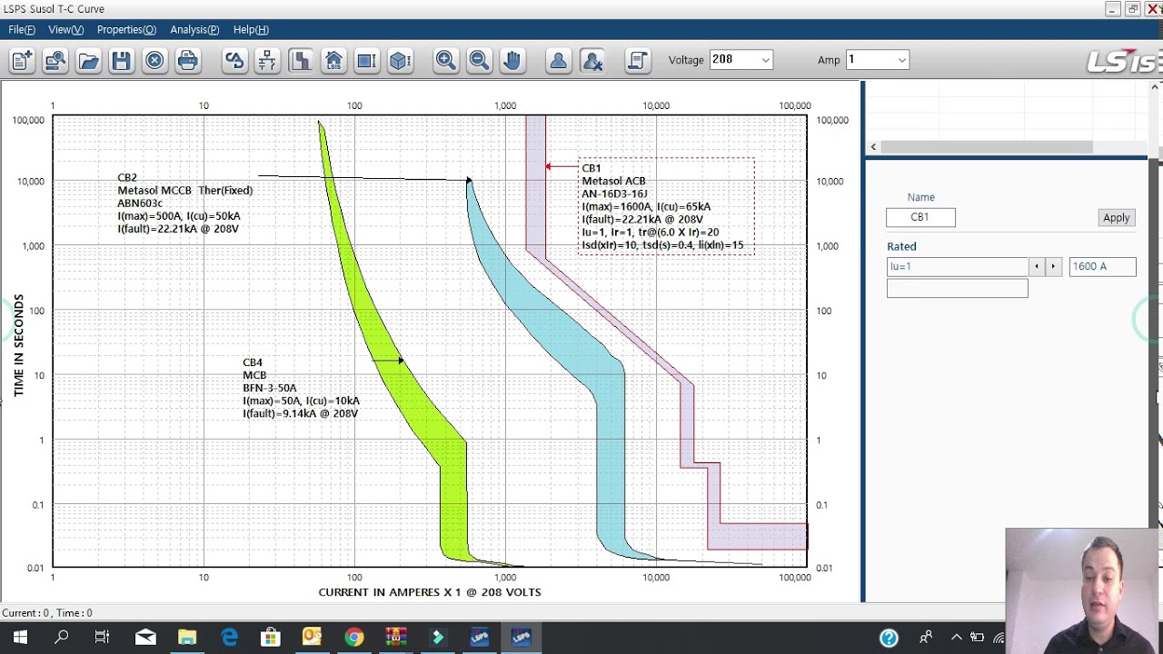This screenshot has width=1163, height=654.
Task: Switch to the first LSPS taskbar window
Action: tap(479, 638)
